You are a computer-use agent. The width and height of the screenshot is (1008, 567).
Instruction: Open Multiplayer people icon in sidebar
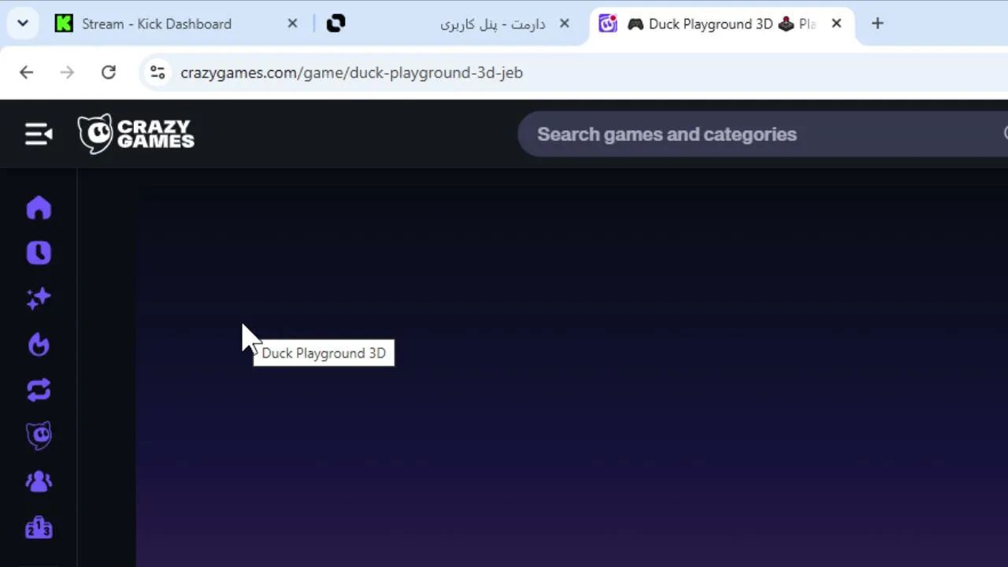tap(39, 481)
